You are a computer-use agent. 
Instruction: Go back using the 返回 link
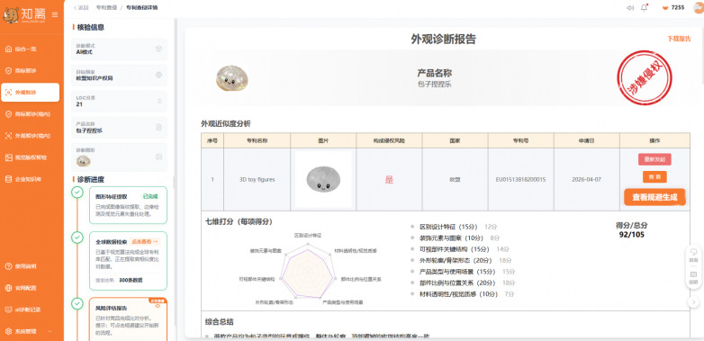pyautogui.click(x=81, y=7)
